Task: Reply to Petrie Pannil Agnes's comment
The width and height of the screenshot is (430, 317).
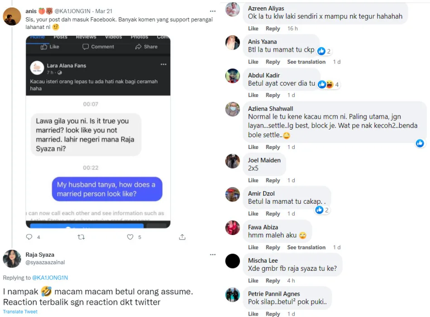Action: click(272, 314)
